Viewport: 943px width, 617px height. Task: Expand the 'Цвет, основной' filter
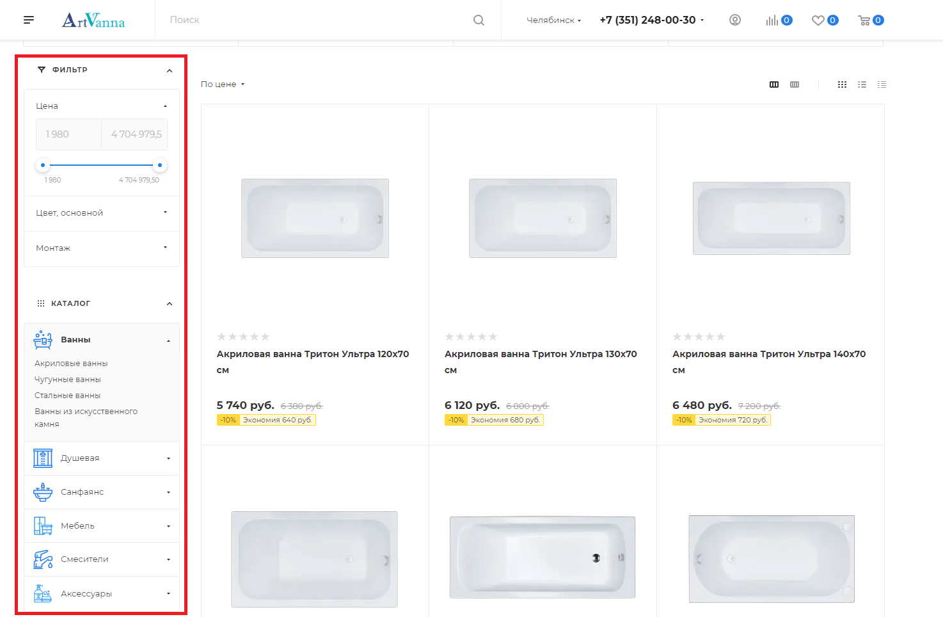[x=102, y=213]
